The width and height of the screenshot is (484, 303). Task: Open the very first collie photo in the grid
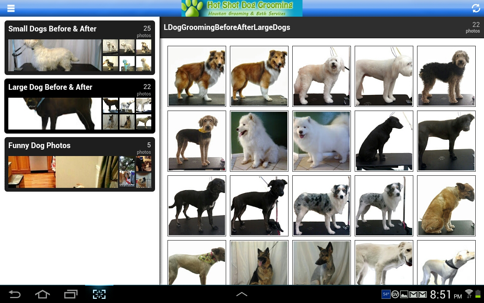tap(197, 76)
